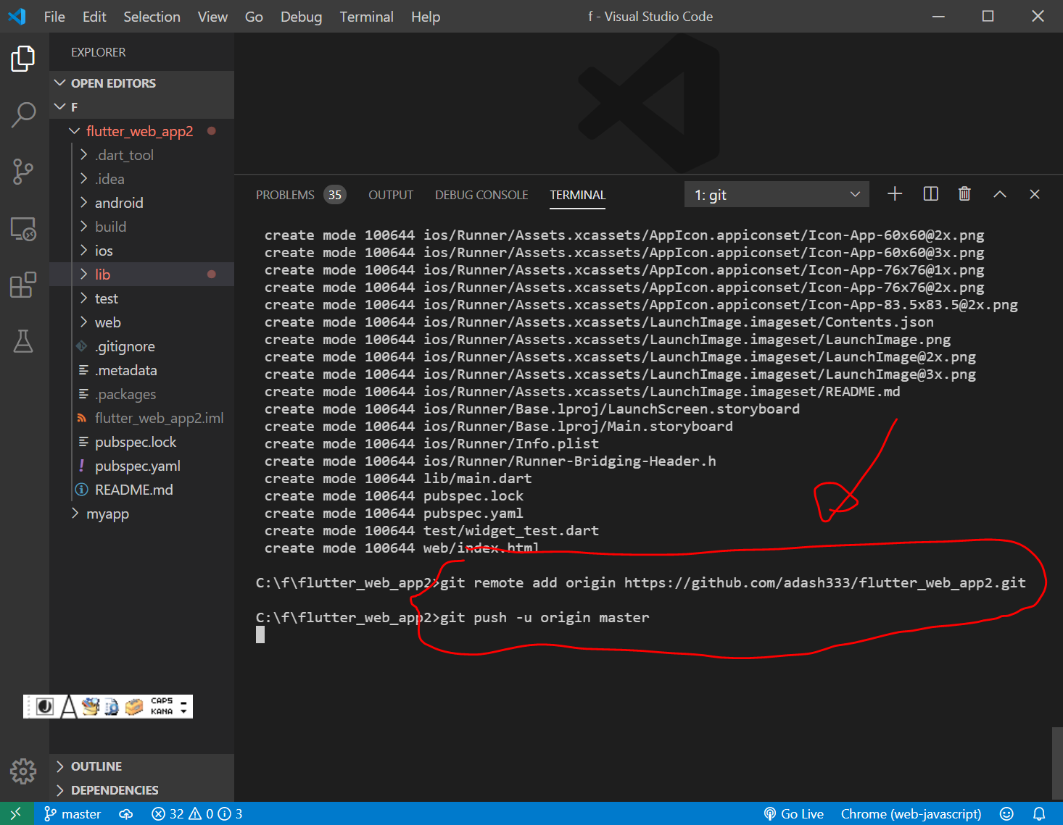Switch to the Problems tab
Screen dimensions: 1063x825
point(300,195)
